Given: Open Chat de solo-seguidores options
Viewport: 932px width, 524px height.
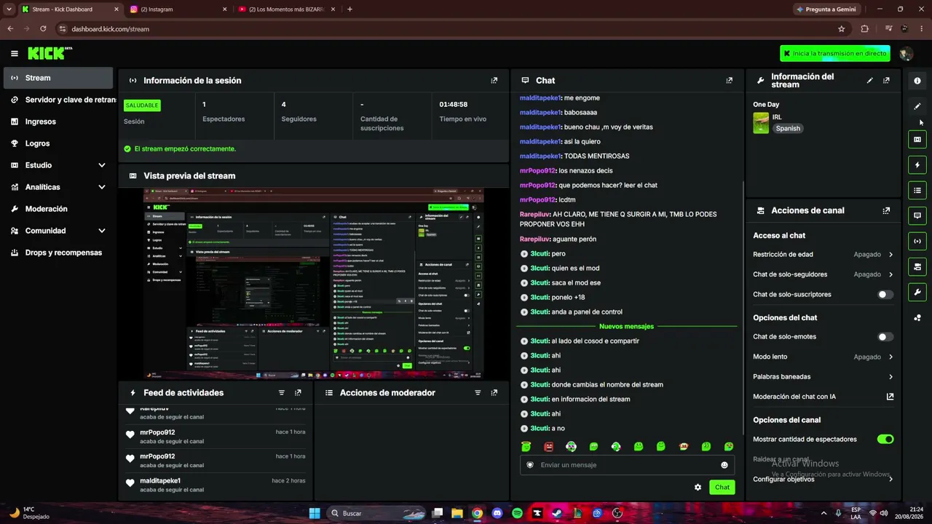Looking at the screenshot, I should [823, 274].
